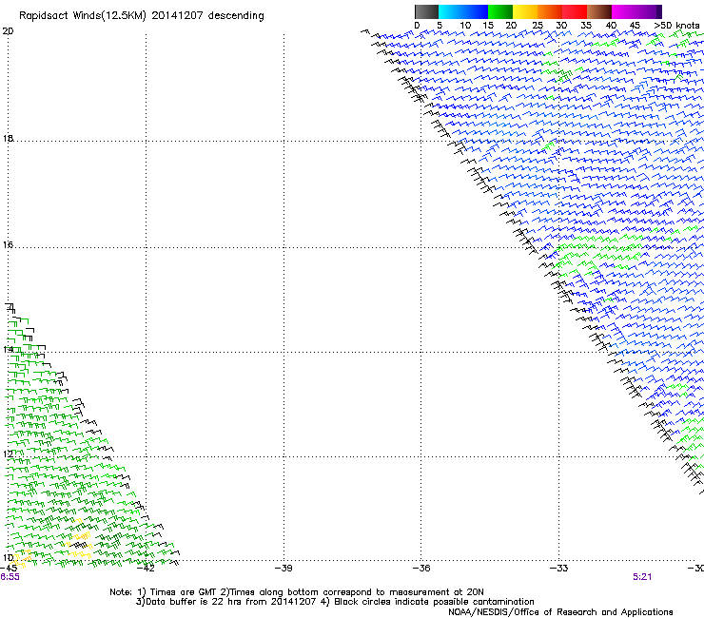
Task: Click the latitude label 20
Action: [x=8, y=31]
